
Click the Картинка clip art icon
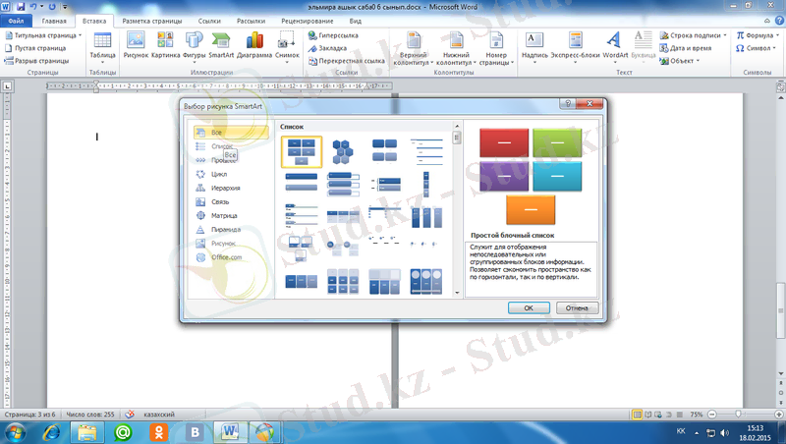pos(164,44)
